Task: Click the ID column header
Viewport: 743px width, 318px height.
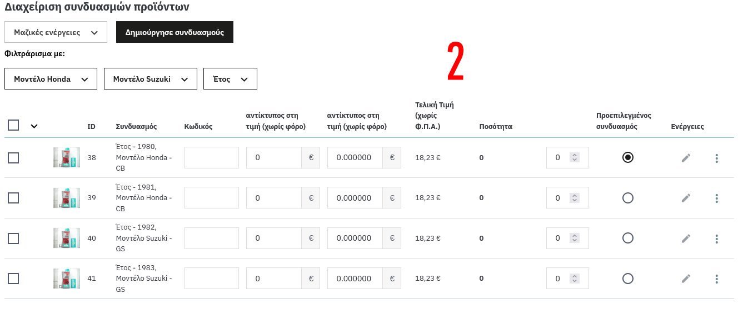Action: tap(92, 127)
